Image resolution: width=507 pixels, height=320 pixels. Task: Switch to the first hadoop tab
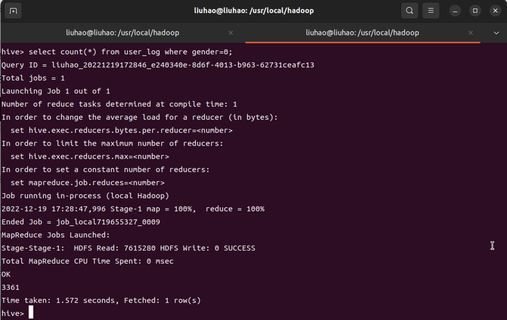[x=123, y=33]
